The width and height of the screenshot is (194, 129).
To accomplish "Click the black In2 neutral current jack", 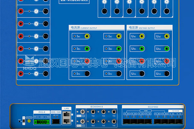I will (x=119, y=74).
